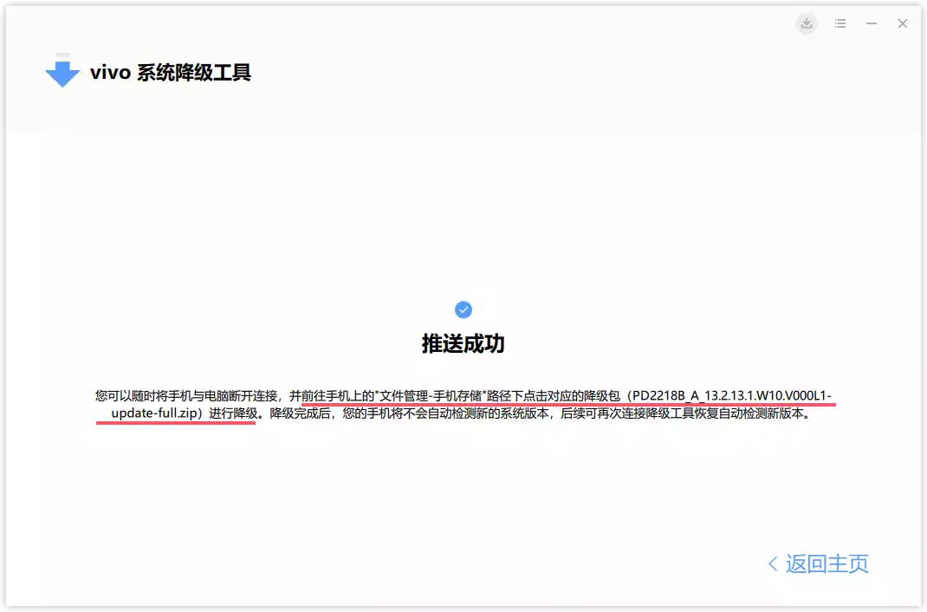Image resolution: width=927 pixels, height=612 pixels.
Task: Click the blue downward arrow logo
Action: [x=62, y=71]
